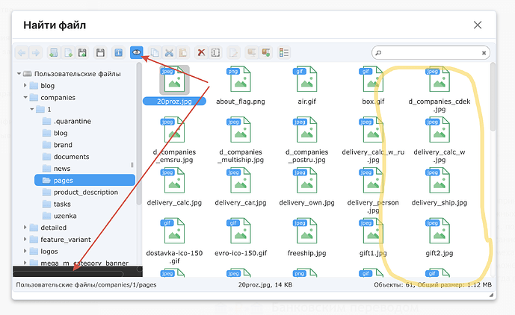Screen dimensions: 515x315
Task: Select the documents folder in tree
Action: pos(71,157)
